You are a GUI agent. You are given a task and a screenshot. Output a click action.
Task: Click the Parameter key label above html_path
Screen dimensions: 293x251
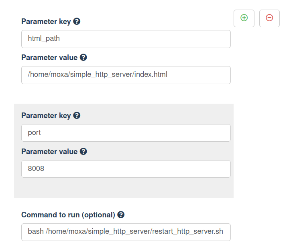coord(46,22)
